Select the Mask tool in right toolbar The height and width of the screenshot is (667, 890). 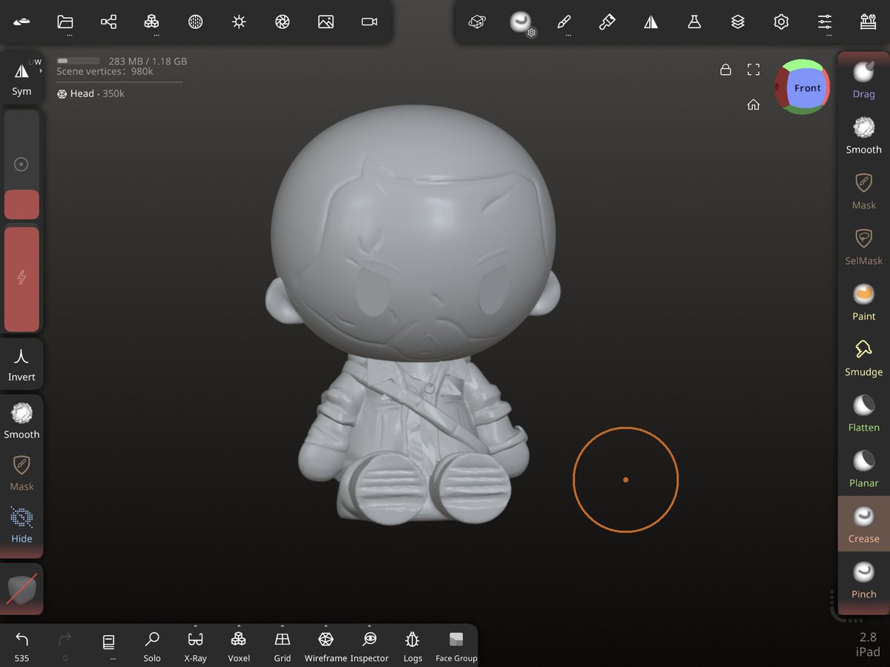pyautogui.click(x=863, y=190)
